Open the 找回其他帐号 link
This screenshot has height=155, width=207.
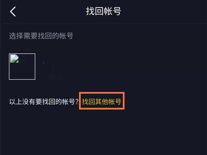101,102
